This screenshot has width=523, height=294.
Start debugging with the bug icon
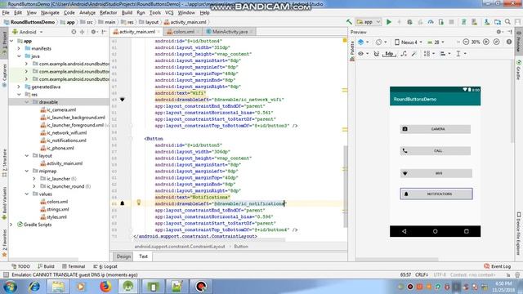pyautogui.click(x=409, y=22)
